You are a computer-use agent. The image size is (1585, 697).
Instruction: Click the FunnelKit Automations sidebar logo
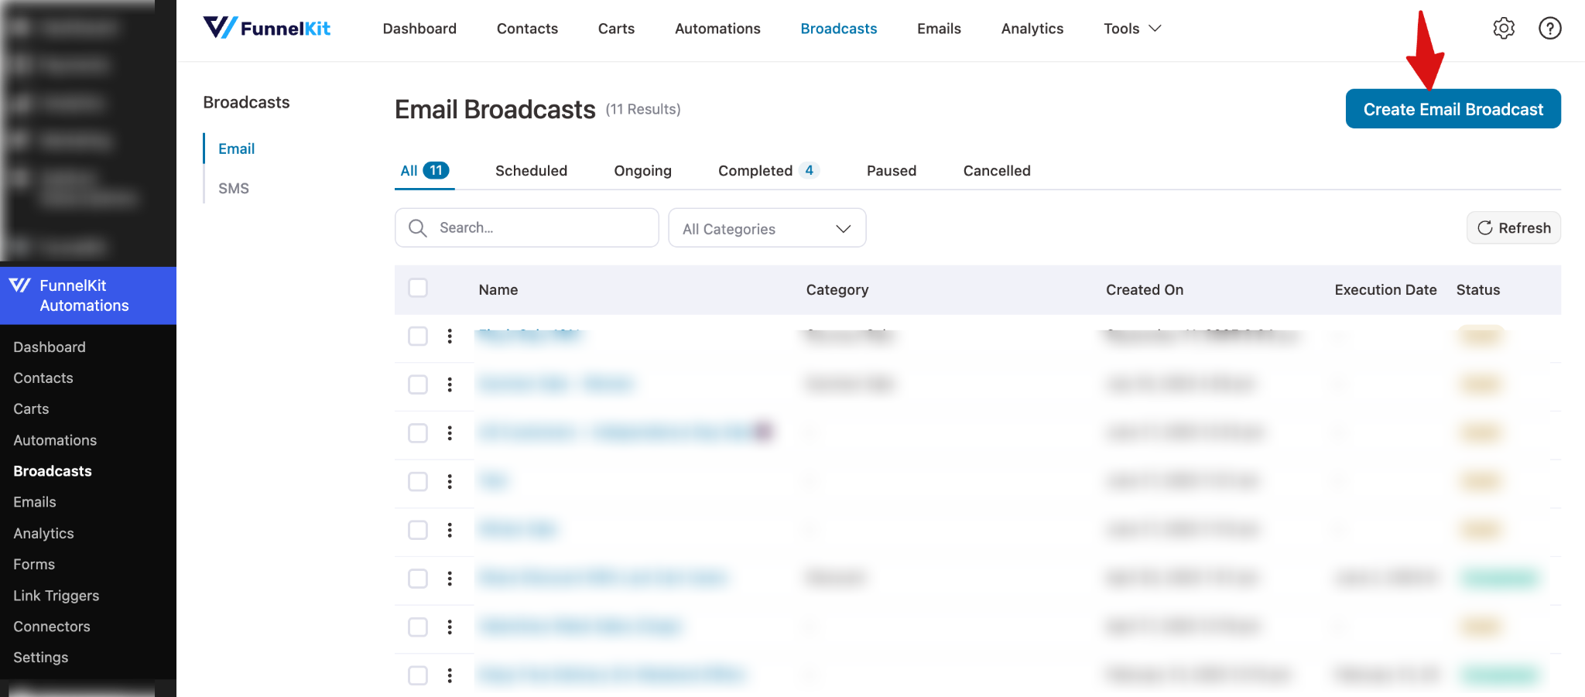(x=87, y=296)
